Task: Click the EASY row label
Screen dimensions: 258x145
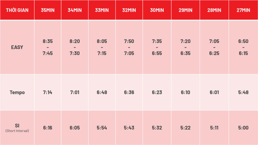Action: (17, 47)
